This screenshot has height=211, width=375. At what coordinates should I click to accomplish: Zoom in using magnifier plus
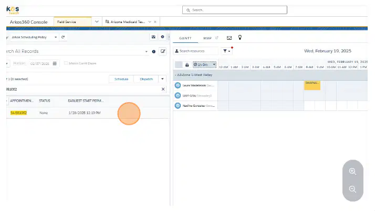click(352, 171)
